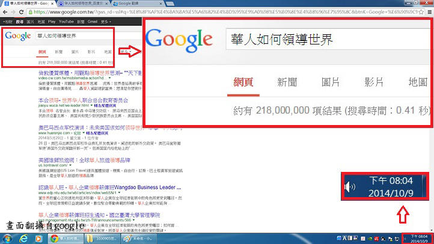The image size is (434, 244).
Task: Bookmark this page with the star icon
Action: point(421,12)
